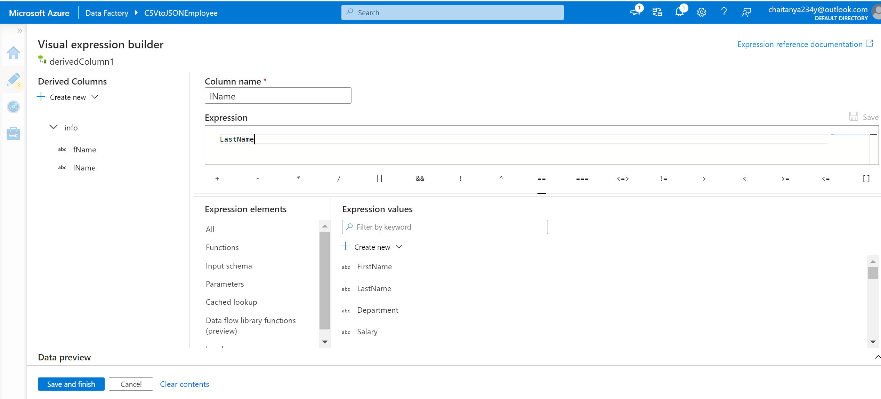Click the Cancel button
This screenshot has width=881, height=399.
click(131, 384)
